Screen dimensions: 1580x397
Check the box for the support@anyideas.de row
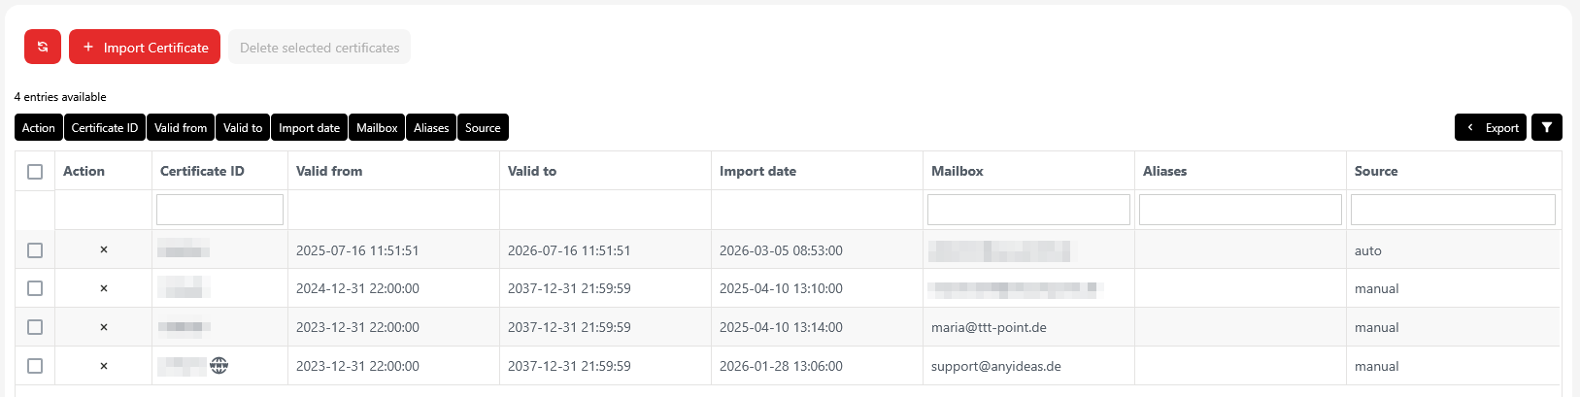pyautogui.click(x=35, y=366)
